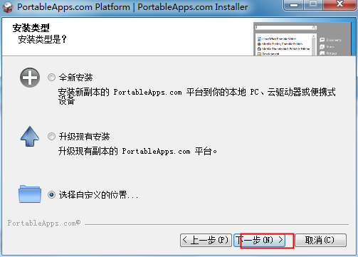Screen dimensions: 358x257
Task: Click the 升级现有安装 option label
Action: coord(84,137)
